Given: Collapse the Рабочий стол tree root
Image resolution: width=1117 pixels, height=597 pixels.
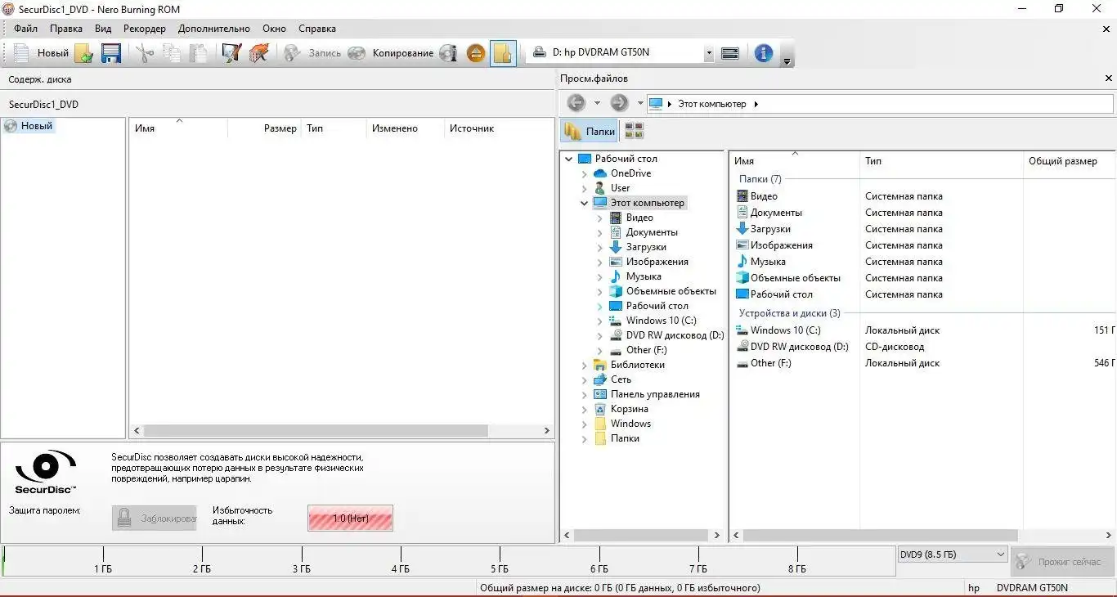Looking at the screenshot, I should (569, 159).
